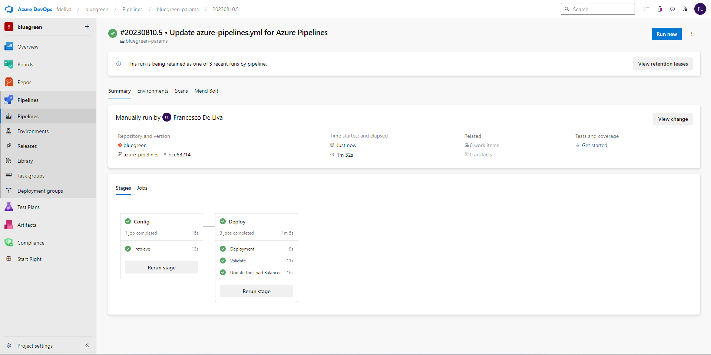Select the Stages tab
Screen dimensions: 711x355
[x=123, y=188]
